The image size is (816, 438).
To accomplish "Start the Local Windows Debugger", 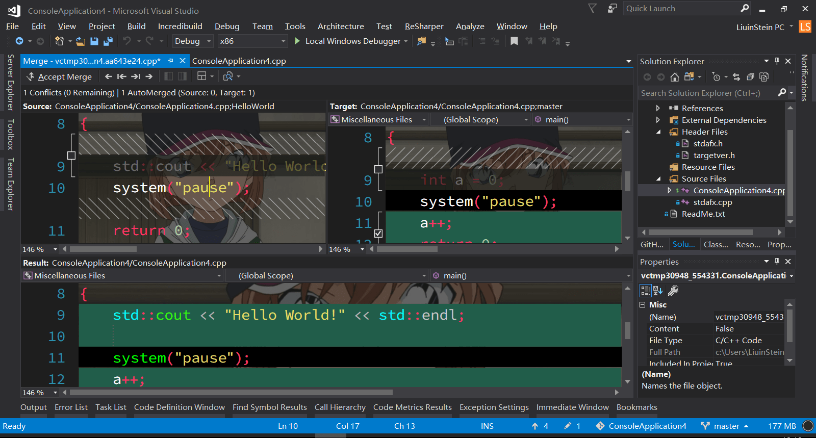I will (348, 41).
